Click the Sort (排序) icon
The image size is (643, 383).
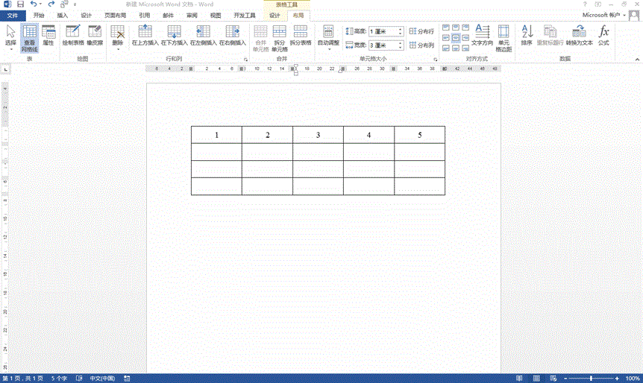[527, 36]
